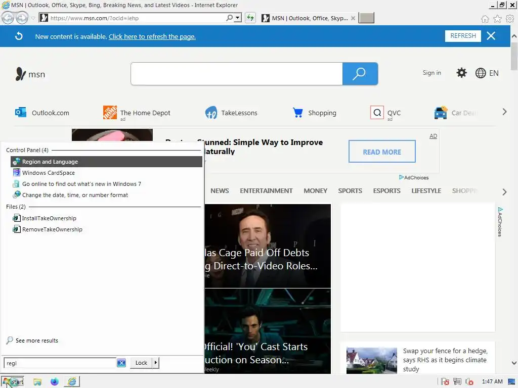Switch to Internet Explorer taskbar icon

tap(72, 382)
